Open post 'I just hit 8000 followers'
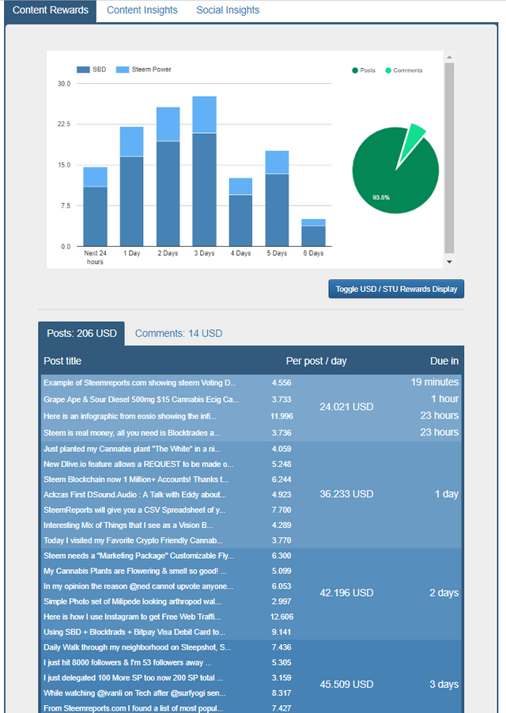506x713 pixels. [x=127, y=663]
